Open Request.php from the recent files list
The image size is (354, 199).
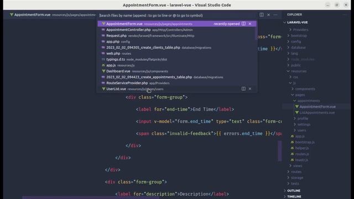point(177,35)
